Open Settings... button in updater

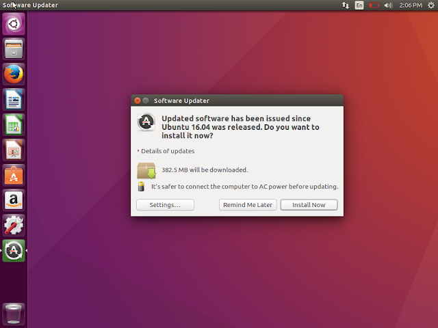(x=165, y=205)
